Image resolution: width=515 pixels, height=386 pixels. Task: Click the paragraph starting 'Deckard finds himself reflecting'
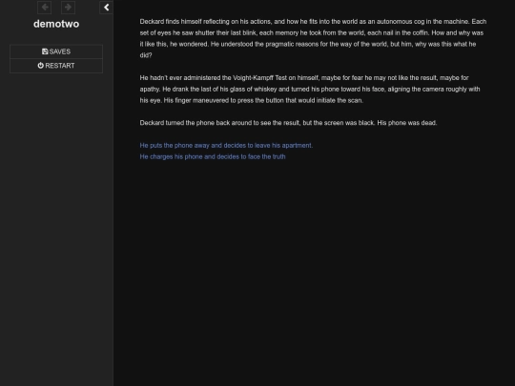point(313,38)
